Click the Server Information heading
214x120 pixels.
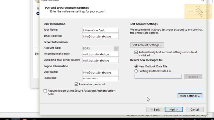coord(56,42)
